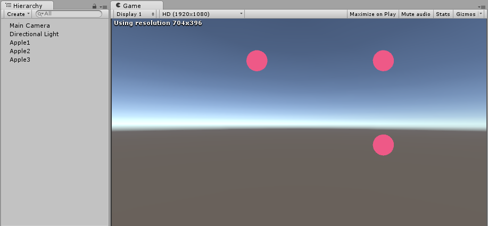Screen dimensions: 488x226
Task: Select Apple3 in the Hierarchy
Action: pos(20,60)
